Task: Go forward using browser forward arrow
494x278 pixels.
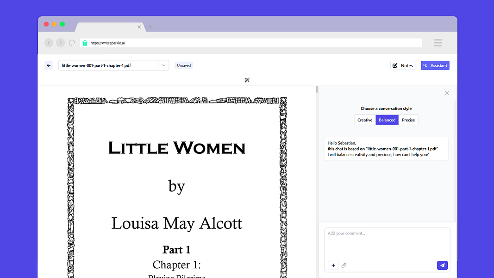Action: click(x=61, y=43)
